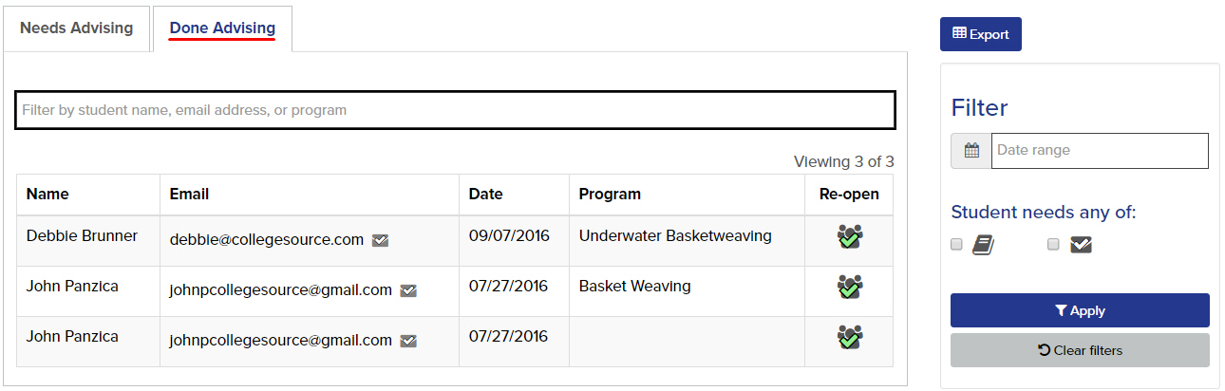The height and width of the screenshot is (391, 1225).
Task: Enable the book needs filter checkbox
Action: click(x=957, y=245)
